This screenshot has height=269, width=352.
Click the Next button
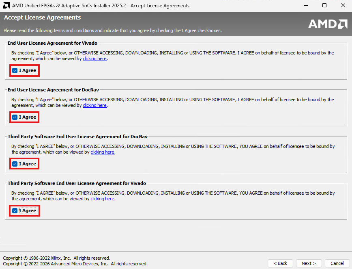tap(309, 263)
